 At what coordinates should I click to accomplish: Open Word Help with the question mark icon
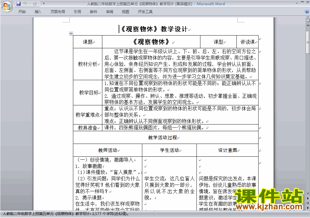[307, 12]
